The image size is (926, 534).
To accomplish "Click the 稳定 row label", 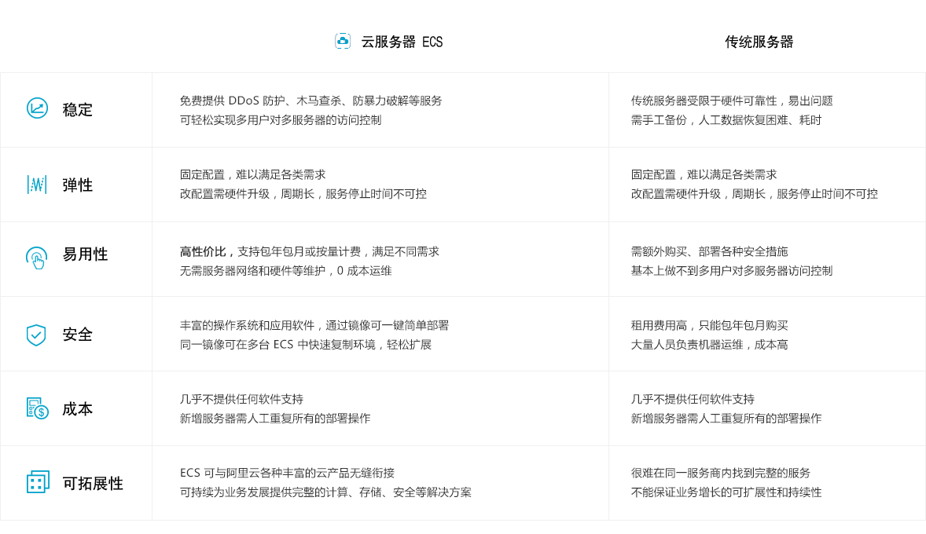I will tap(78, 110).
